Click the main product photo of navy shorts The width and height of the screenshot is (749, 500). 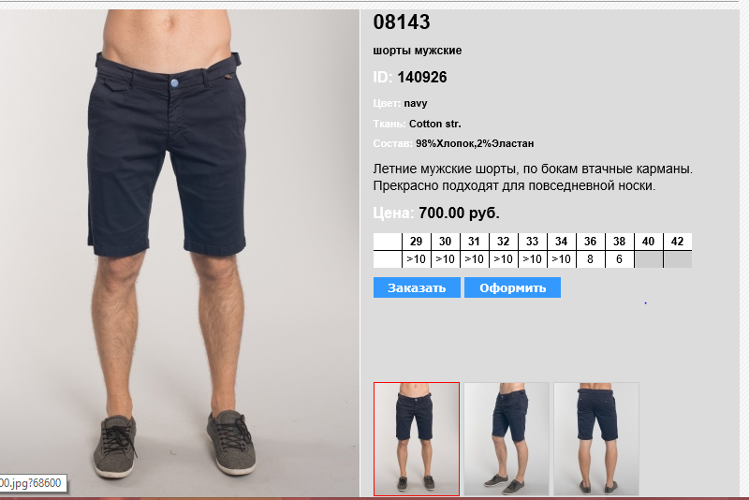click(179, 253)
